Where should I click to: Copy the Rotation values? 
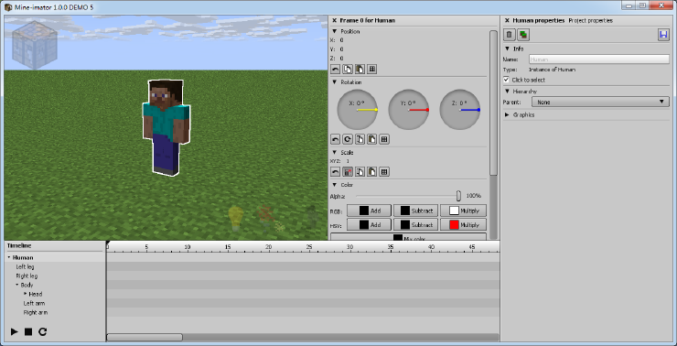(360, 139)
